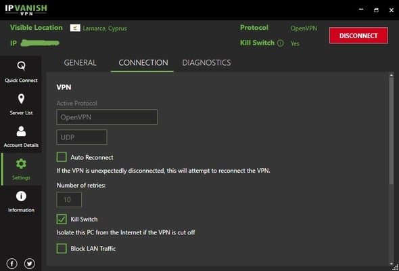399x271 pixels.
Task: Click the red DISCONNECT button
Action: point(358,35)
